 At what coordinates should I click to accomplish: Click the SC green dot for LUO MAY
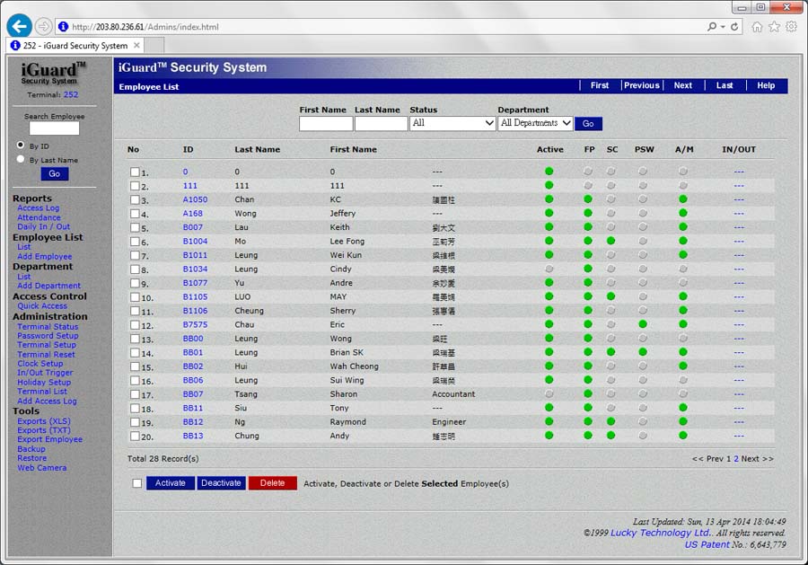610,296
